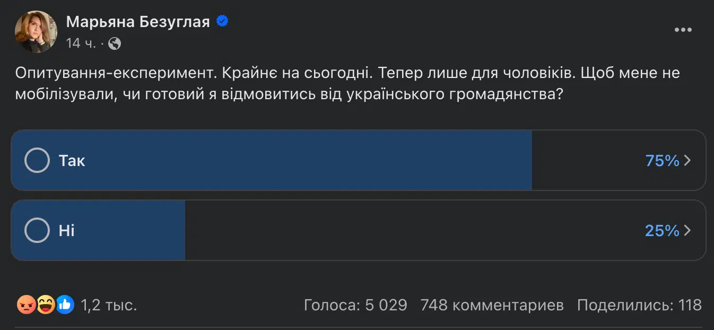Select the 'Так' poll radio button
The image size is (714, 330).
(37, 160)
